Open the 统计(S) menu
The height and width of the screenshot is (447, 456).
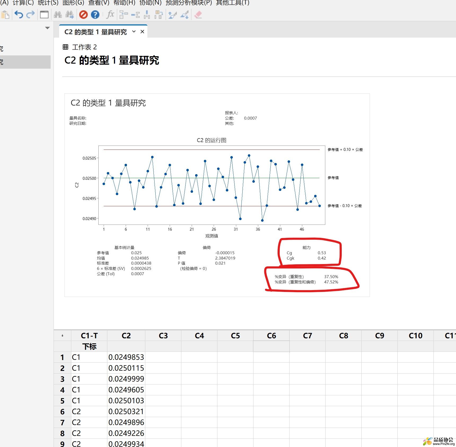pyautogui.click(x=48, y=3)
